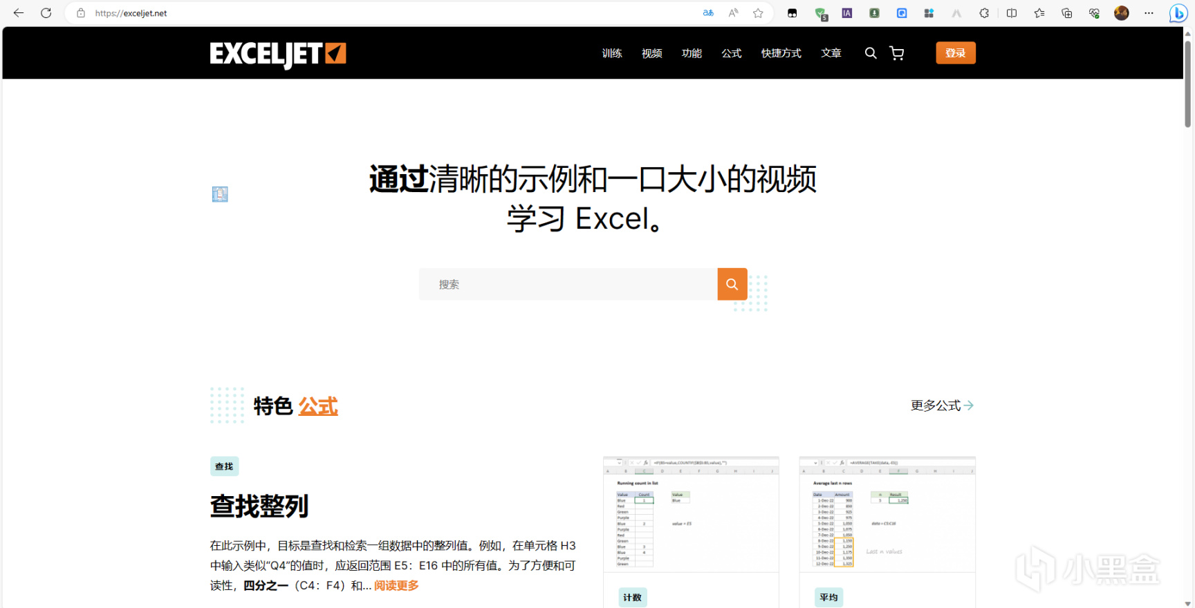Open the 公式 menu item
This screenshot has width=1195, height=608.
point(732,53)
